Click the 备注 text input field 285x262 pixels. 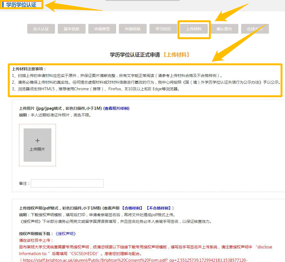click(x=67, y=183)
